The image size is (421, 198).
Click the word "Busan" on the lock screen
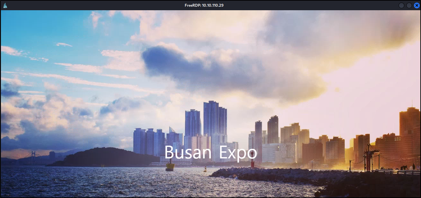point(188,153)
